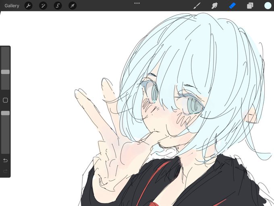Select the Brush tool
This screenshot has height=206, width=274.
coord(197,6)
